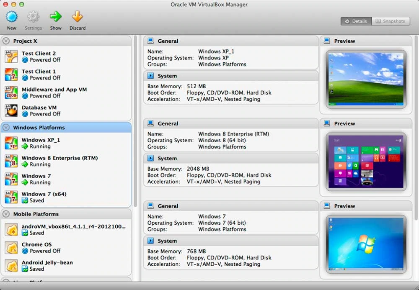Viewport: 419px width, 290px height.
Task: Click 'Test Client 2' name text
Action: (39, 54)
